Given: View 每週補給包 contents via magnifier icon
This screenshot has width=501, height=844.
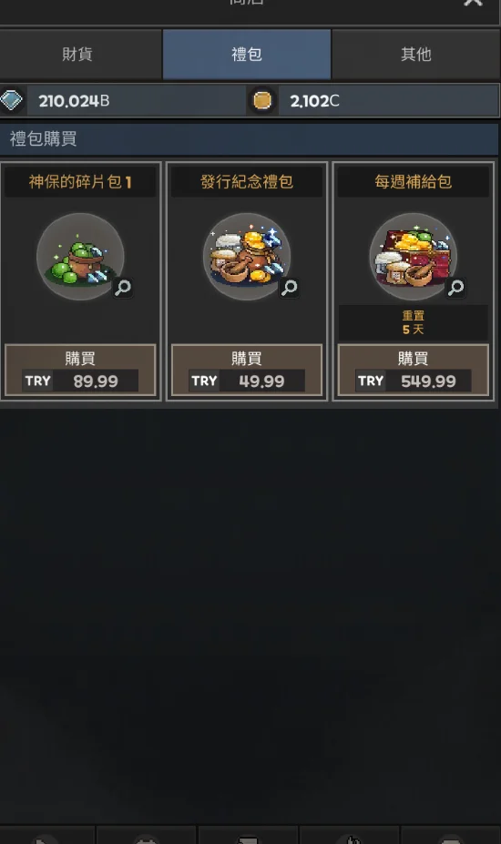Looking at the screenshot, I should pyautogui.click(x=455, y=288).
